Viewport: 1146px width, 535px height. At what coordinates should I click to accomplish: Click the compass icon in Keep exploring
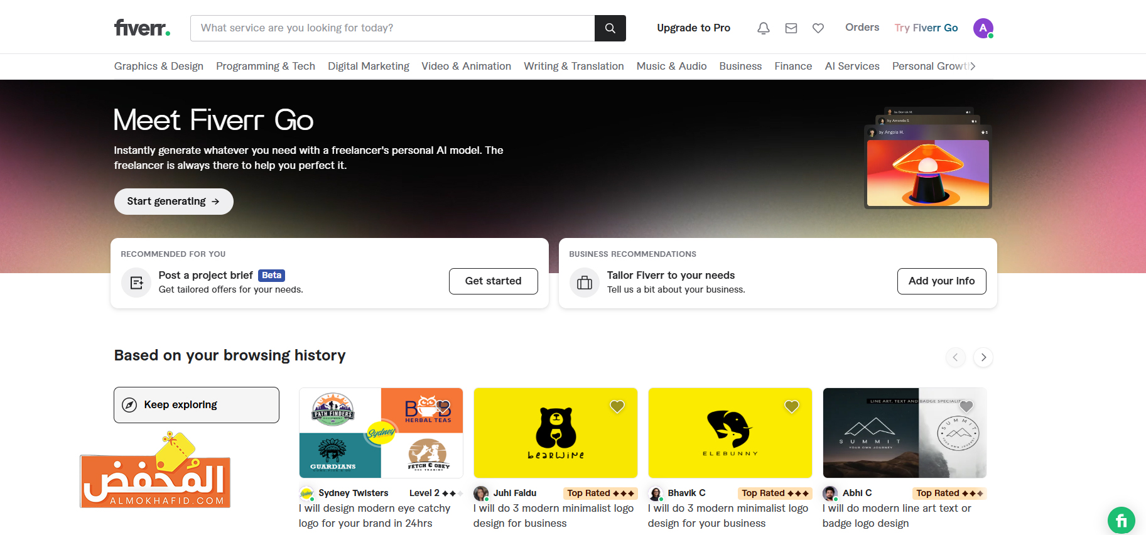click(129, 405)
